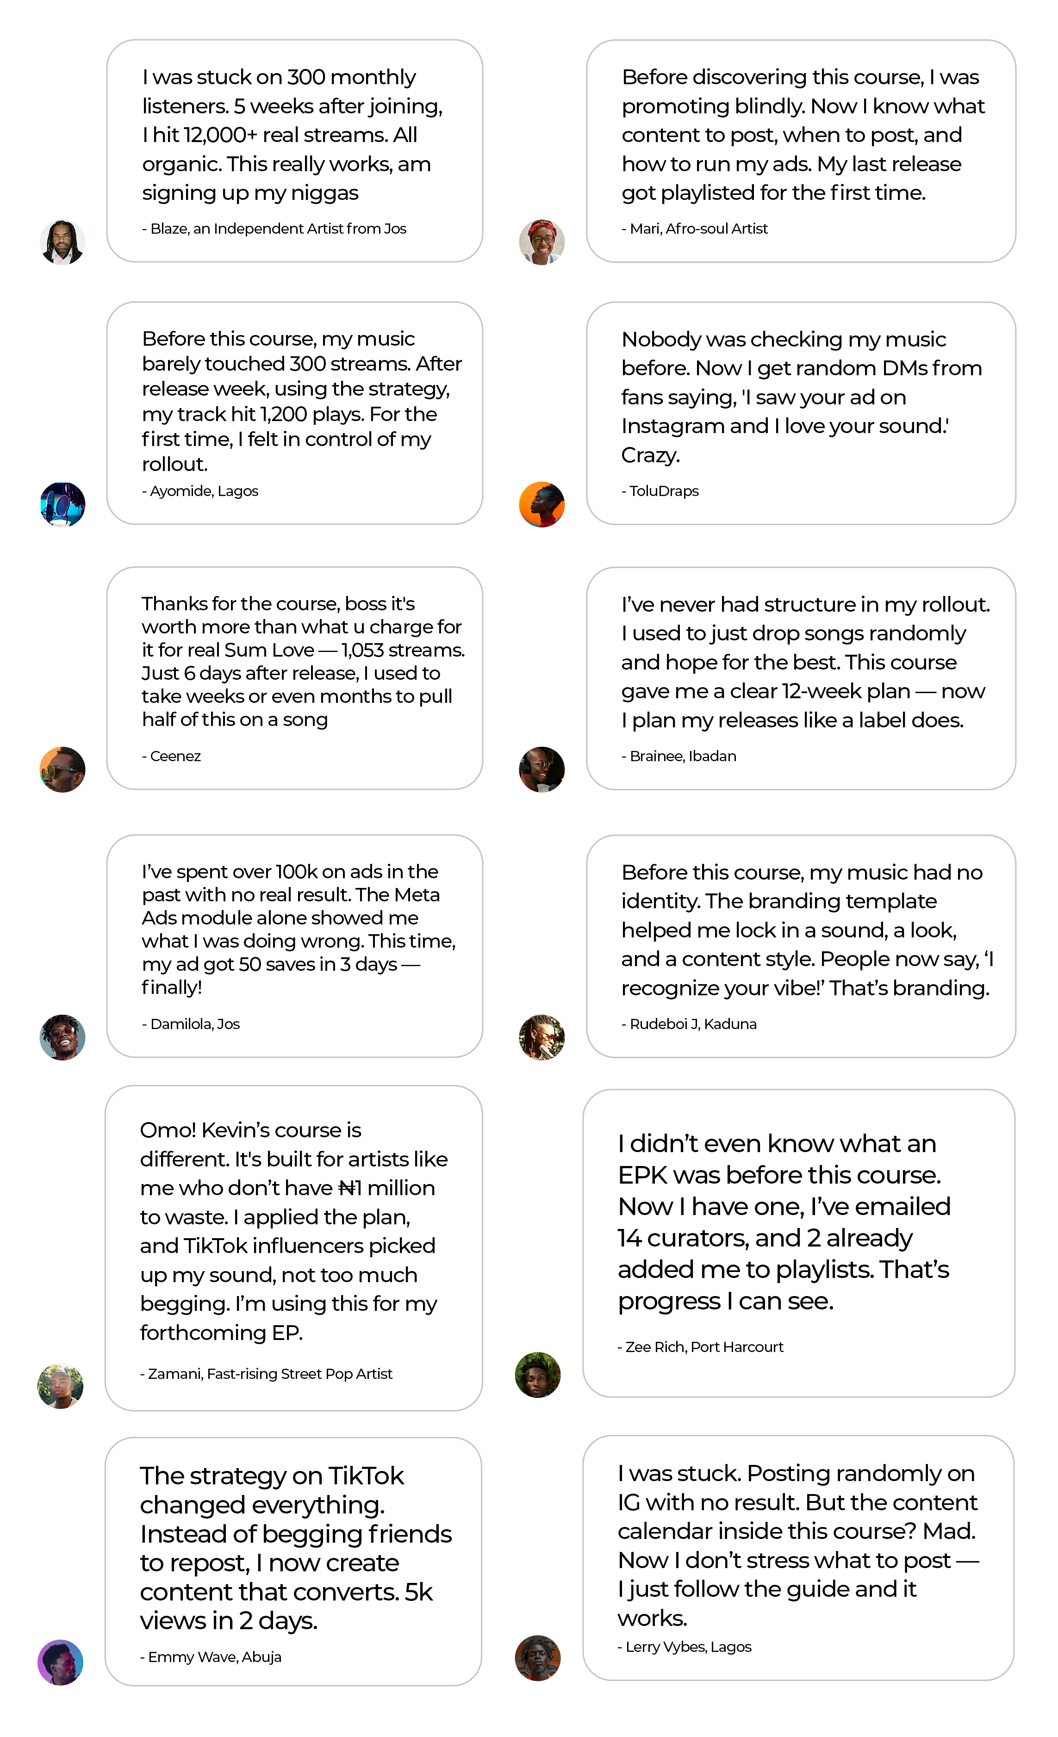Click the avatar beside Ceenez's testimonial
Image resolution: width=1058 pixels, height=1737 pixels.
(x=63, y=769)
